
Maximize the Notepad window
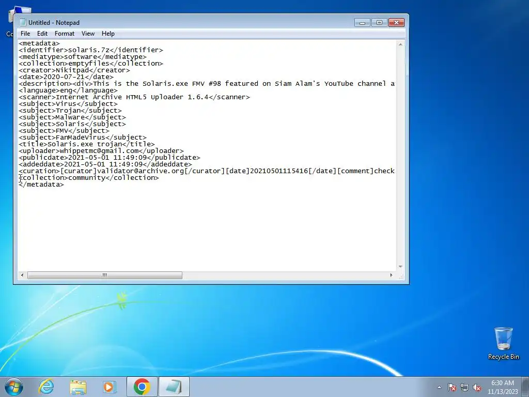point(379,23)
